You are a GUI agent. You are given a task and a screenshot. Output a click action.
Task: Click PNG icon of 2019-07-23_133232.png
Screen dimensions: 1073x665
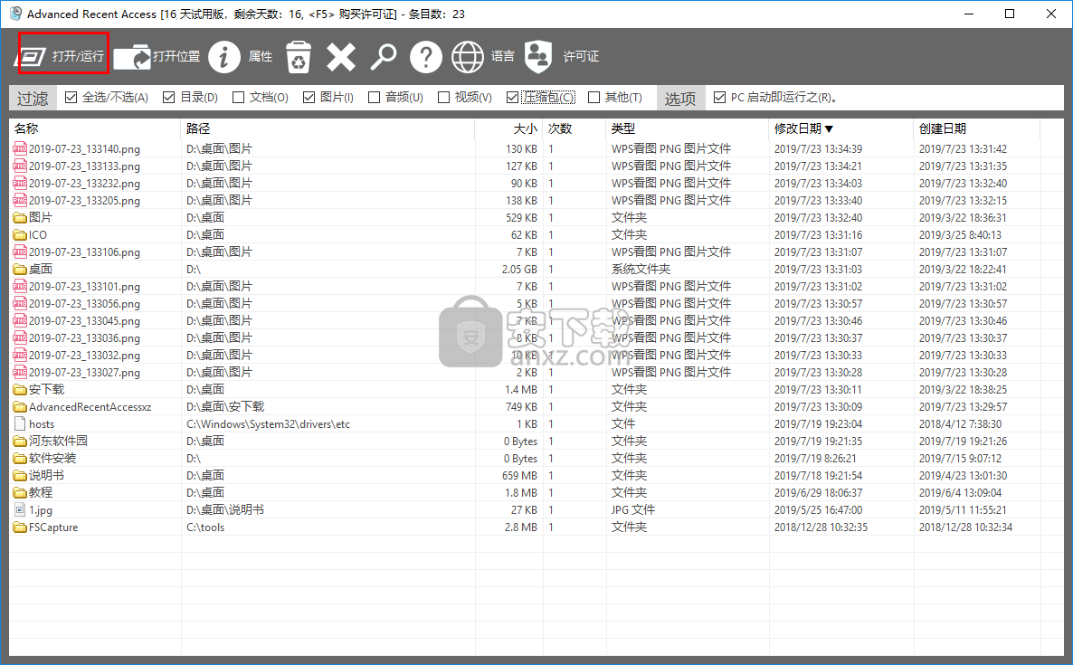(x=20, y=183)
